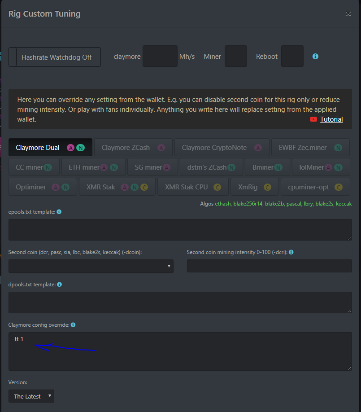Click the epools.txt textarea resize handle
Screen dimensions: 361x412
pyautogui.click(x=349, y=238)
